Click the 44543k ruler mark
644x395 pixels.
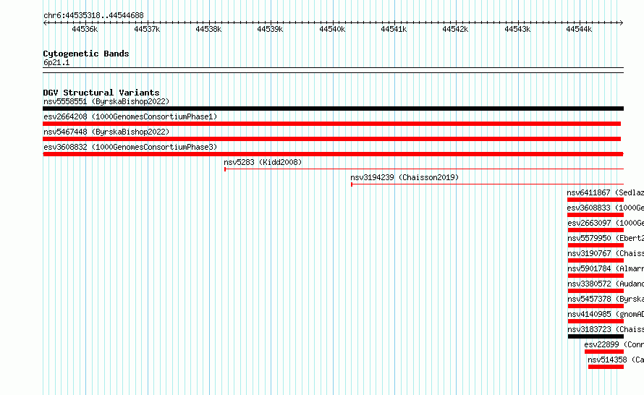(517, 29)
